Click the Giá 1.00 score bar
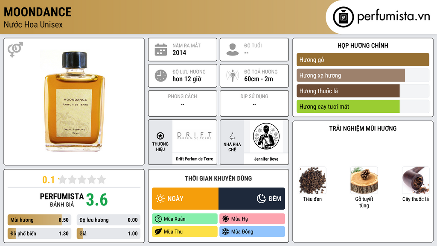The image size is (437, 246). [108, 234]
